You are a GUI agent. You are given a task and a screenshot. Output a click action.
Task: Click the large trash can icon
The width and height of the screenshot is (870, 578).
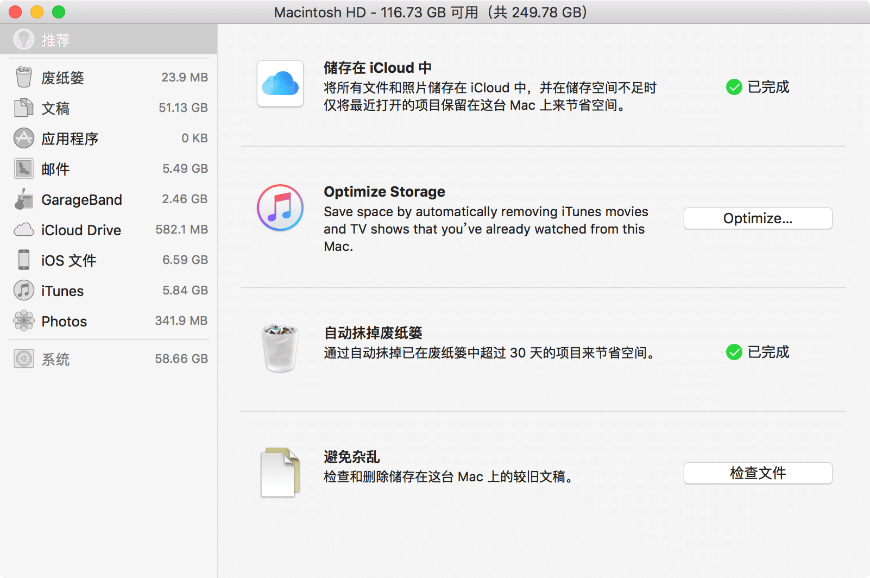tap(280, 348)
